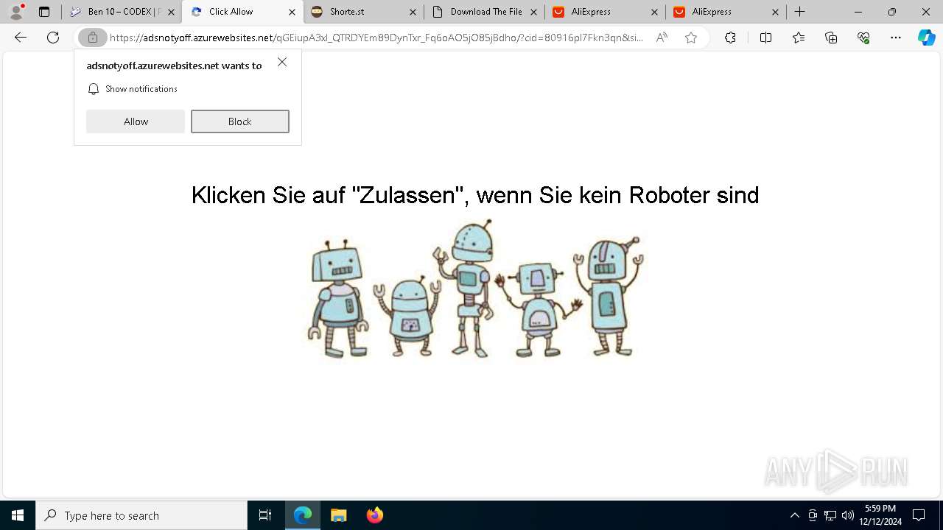The height and width of the screenshot is (530, 943).
Task: Open the profile avatar icon
Action: 16,11
